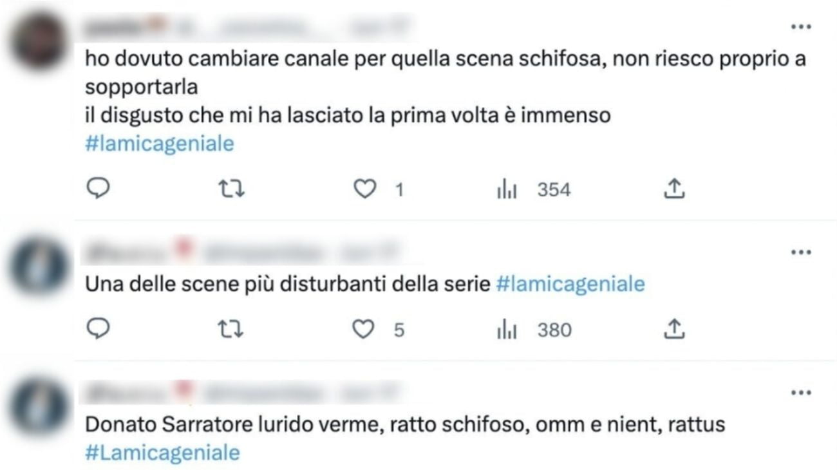Screen dimensions: 837x470
Task: Open view analytics on the second tweet
Action: tap(508, 330)
